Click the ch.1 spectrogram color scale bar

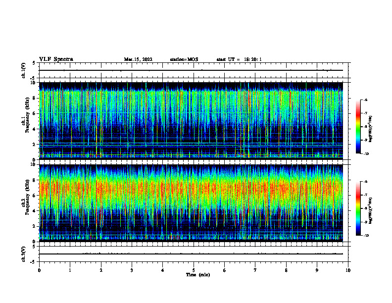coord(358,127)
